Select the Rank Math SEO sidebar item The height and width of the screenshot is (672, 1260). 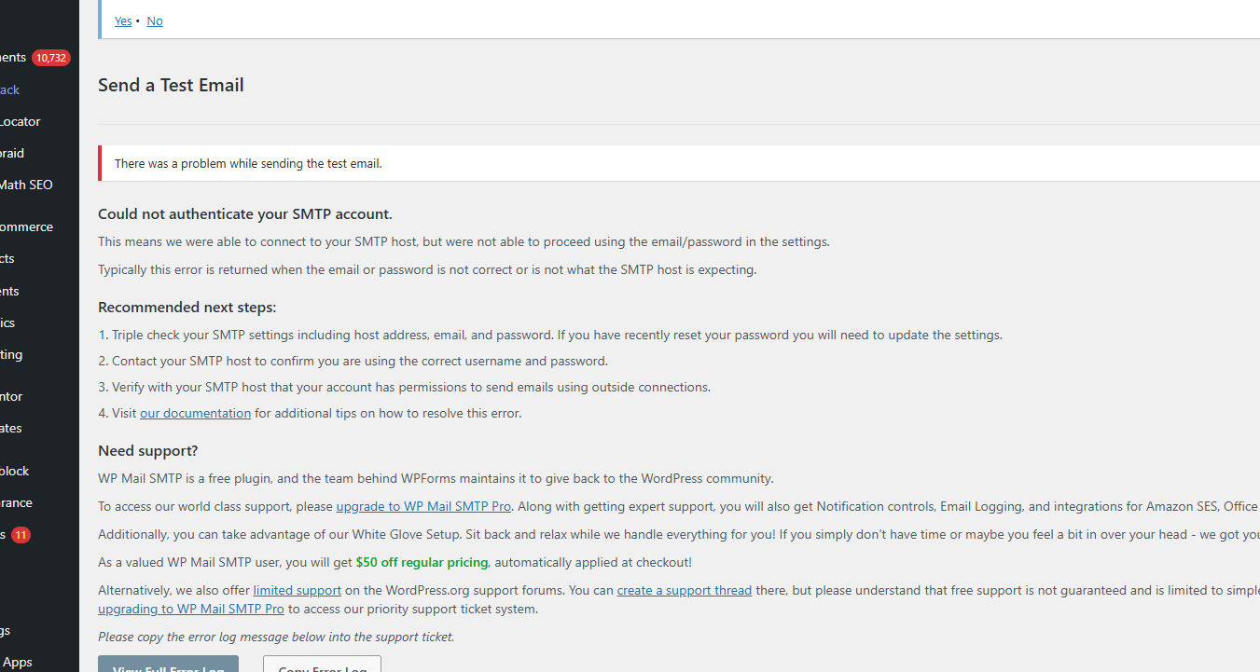pos(26,185)
